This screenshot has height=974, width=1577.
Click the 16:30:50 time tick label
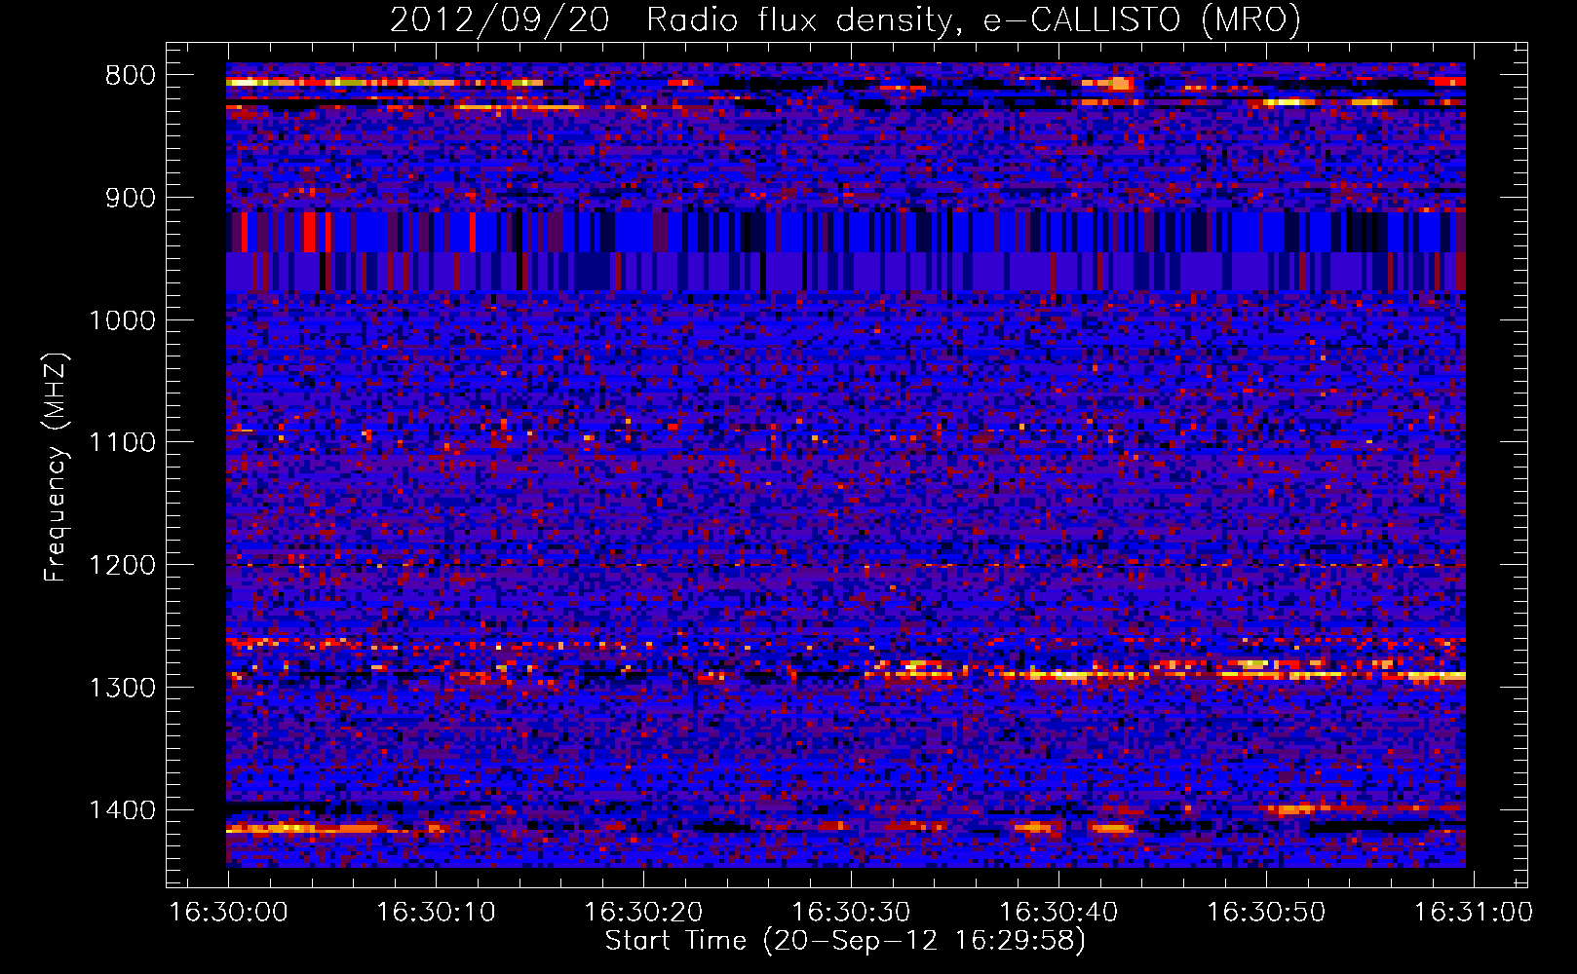coord(1266,913)
